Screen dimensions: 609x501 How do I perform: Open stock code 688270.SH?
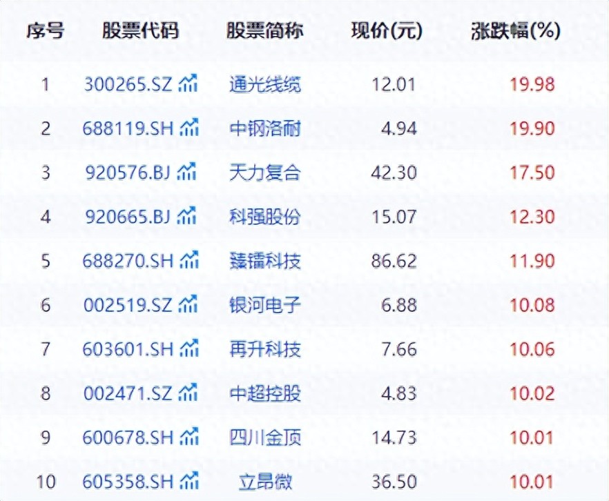point(128,261)
